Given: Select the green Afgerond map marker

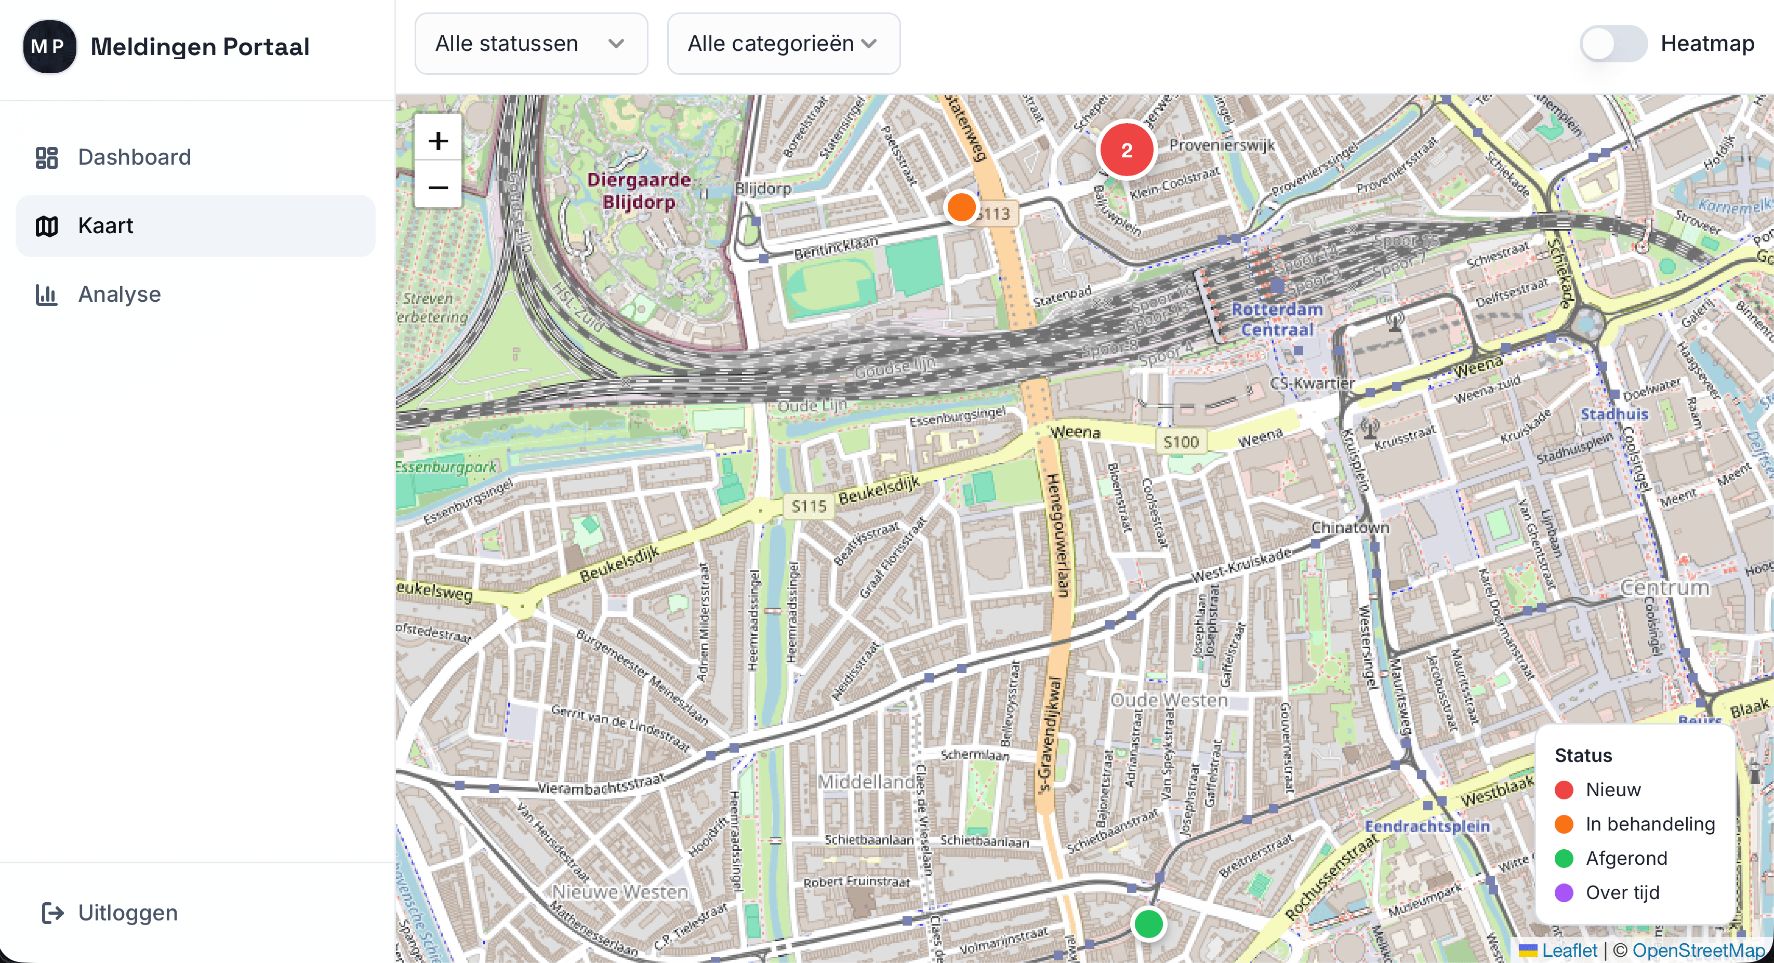Looking at the screenshot, I should click(x=1148, y=923).
